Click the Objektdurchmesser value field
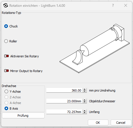The width and height of the screenshot is (133, 128). [x=65, y=101]
